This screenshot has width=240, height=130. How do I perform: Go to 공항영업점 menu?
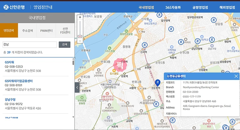pyautogui.click(x=200, y=8)
